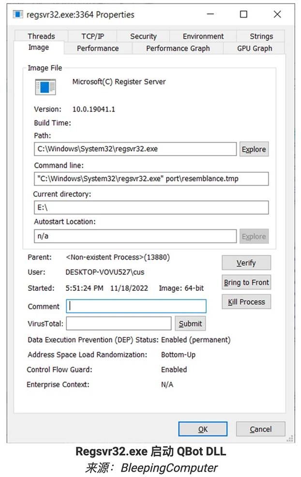Click the Current directory field
The height and width of the screenshot is (477, 301).
(x=151, y=207)
